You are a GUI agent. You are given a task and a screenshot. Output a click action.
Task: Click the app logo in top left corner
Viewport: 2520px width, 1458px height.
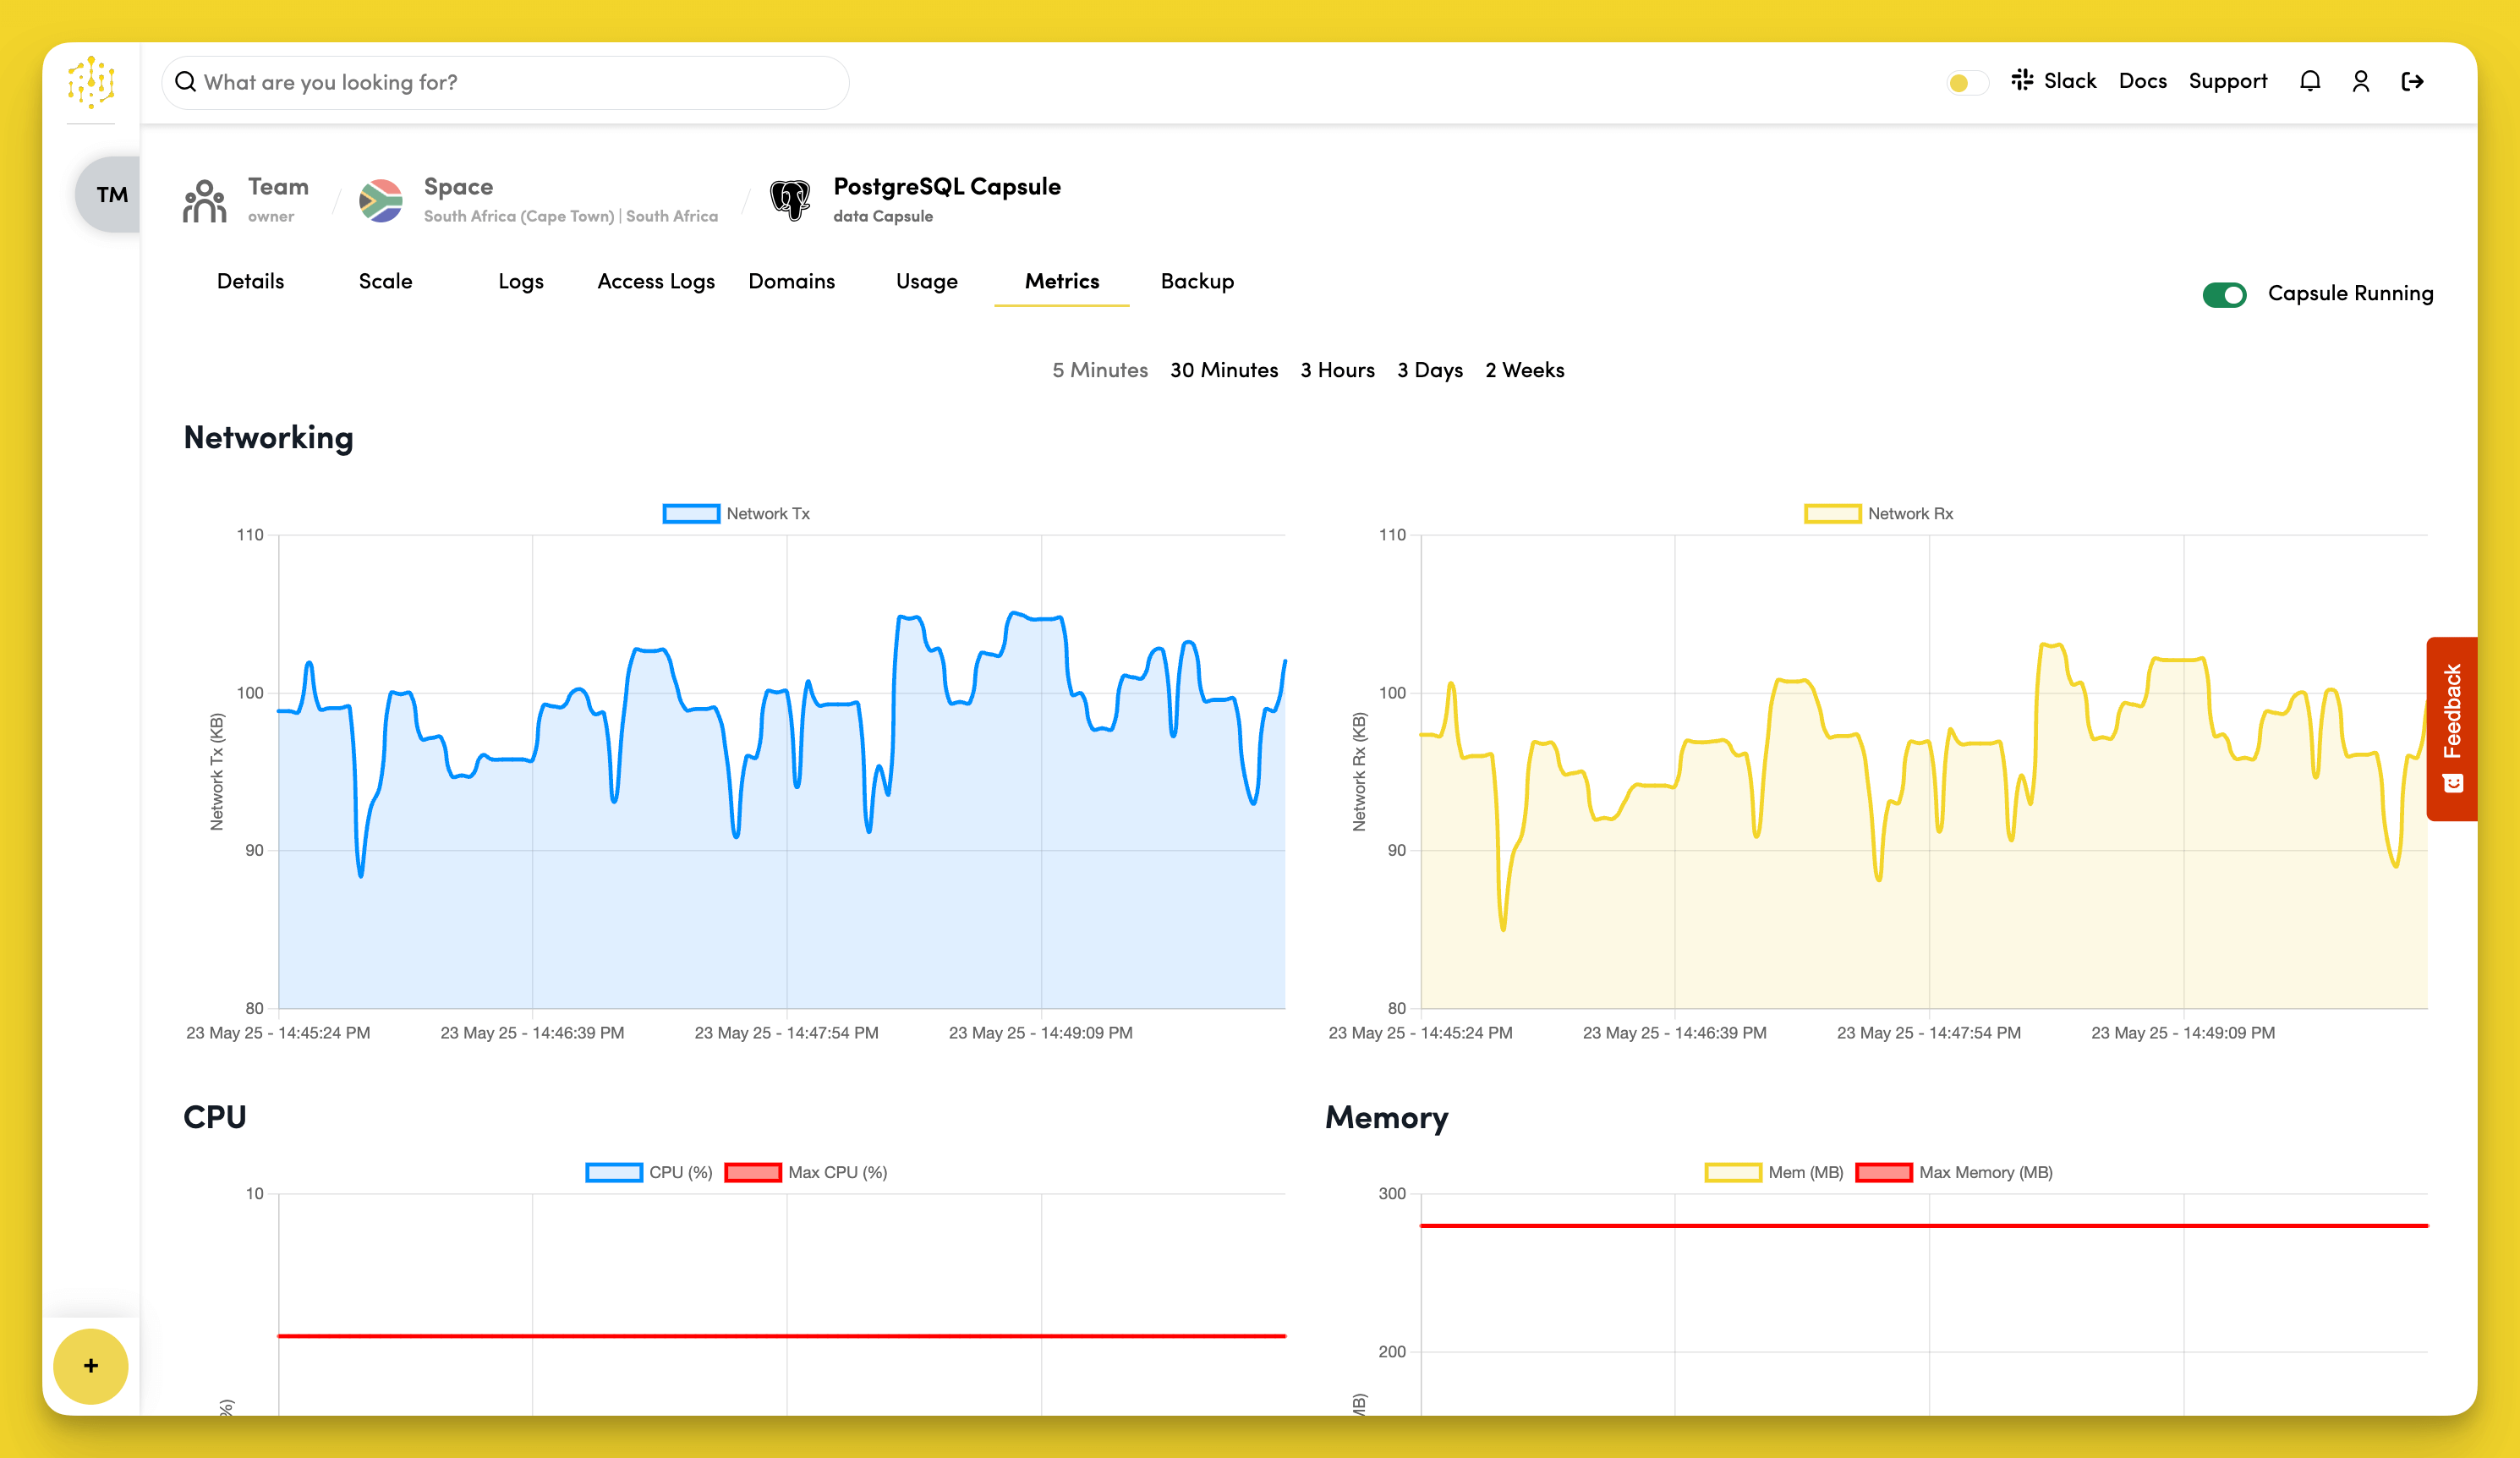(x=91, y=82)
